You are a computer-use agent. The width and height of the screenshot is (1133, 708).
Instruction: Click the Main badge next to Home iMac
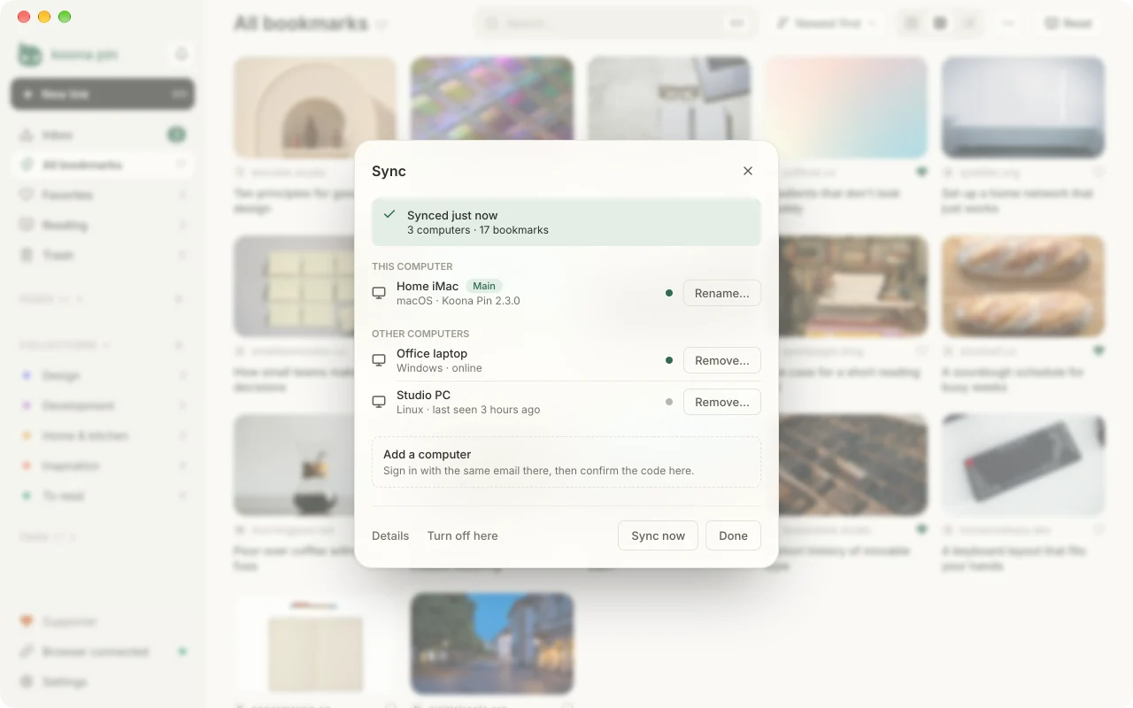(484, 286)
